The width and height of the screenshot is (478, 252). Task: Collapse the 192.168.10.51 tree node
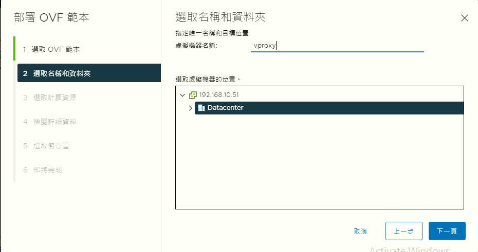click(x=182, y=95)
